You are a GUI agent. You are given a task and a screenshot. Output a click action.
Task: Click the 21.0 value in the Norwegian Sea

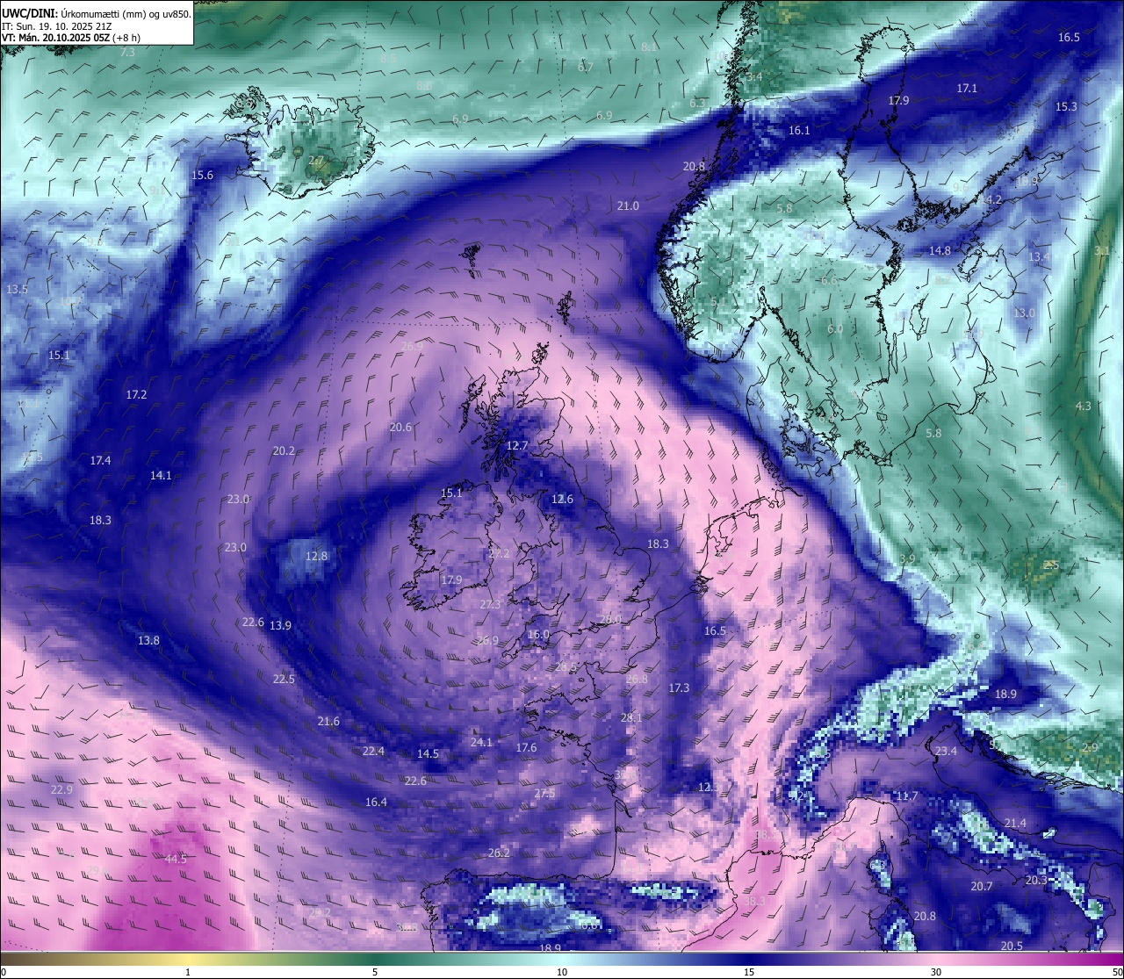628,205
